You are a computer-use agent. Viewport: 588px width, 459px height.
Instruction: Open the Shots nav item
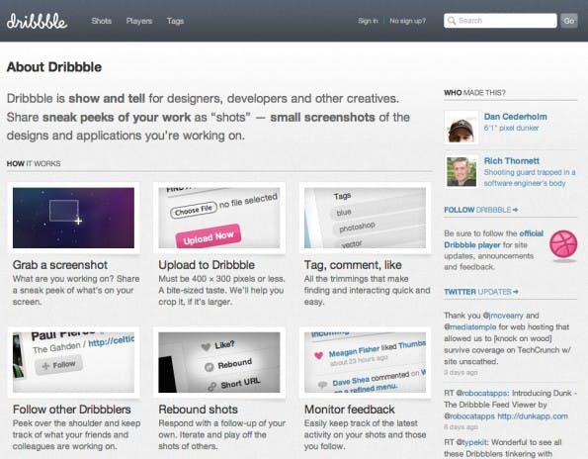(101, 21)
